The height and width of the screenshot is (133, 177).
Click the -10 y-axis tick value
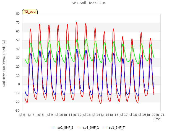click(x=17, y=93)
